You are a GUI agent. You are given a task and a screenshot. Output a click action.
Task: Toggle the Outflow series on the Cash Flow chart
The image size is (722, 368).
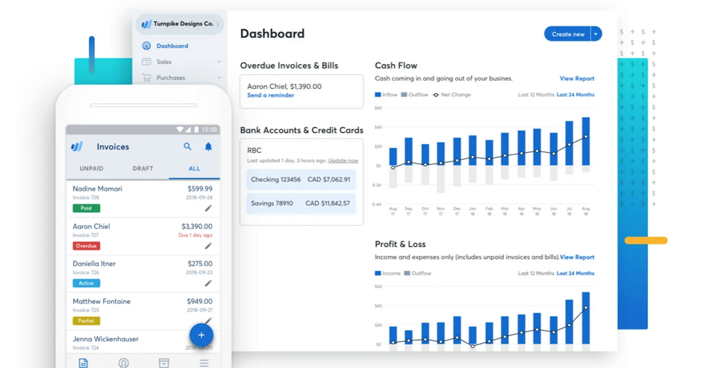click(x=415, y=94)
